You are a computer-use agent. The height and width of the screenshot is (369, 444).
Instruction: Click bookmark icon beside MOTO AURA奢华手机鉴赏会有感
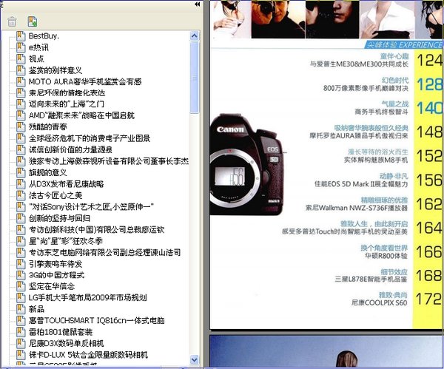(21, 81)
